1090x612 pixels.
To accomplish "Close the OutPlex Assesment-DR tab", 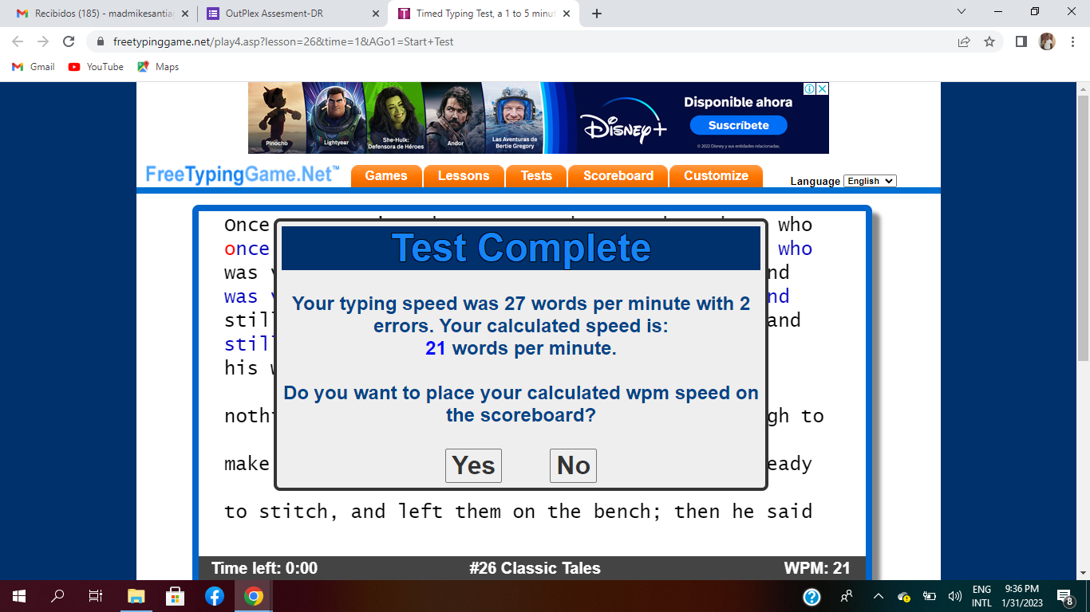I will [376, 14].
